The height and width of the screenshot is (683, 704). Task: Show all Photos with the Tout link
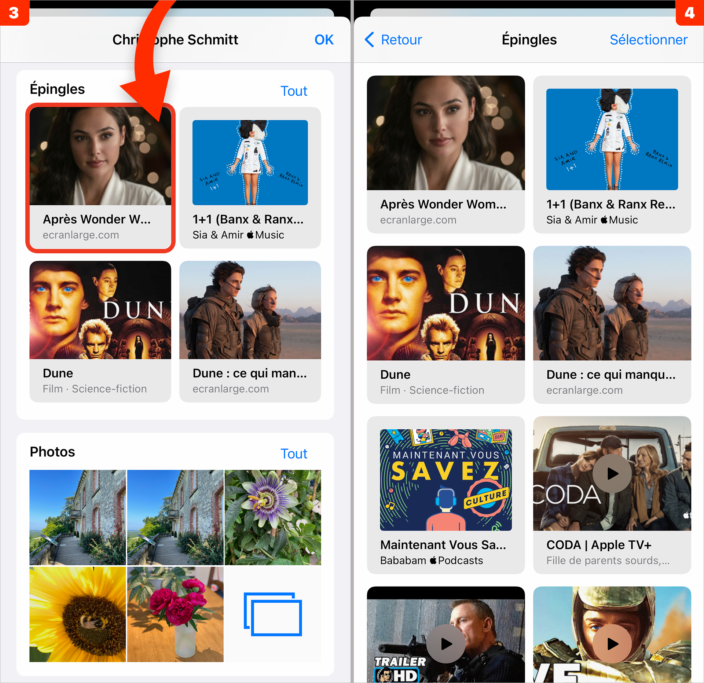294,454
